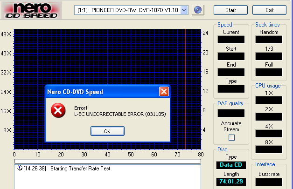Click the 'Starting Transfer Rate Test' log line
Viewport: 293px width, 189px height.
point(80,169)
